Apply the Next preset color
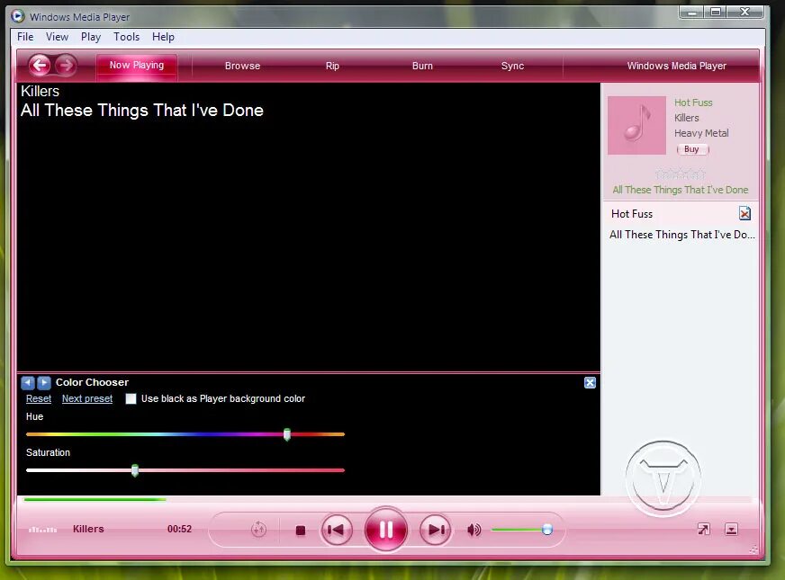785x580 pixels. [x=87, y=398]
